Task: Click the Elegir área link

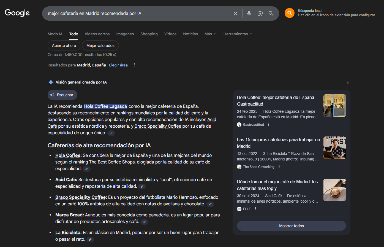Action: (x=118, y=65)
